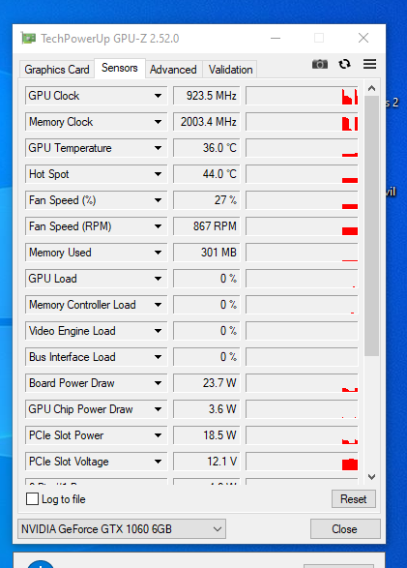Click the scrollbar up arrow

click(371, 88)
